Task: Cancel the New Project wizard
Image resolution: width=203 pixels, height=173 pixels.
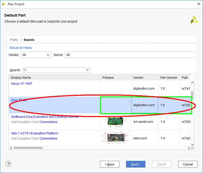Action: (188, 164)
